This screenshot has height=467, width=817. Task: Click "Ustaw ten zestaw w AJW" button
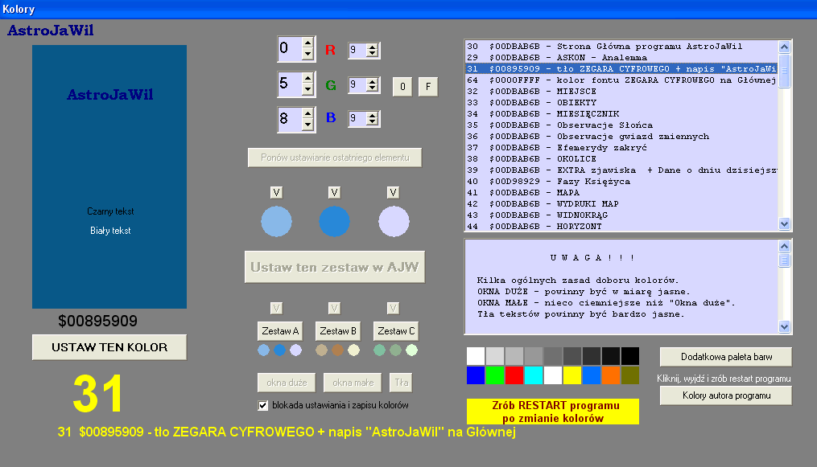click(335, 268)
